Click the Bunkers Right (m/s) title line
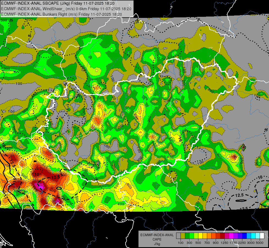Image resolution: width=269 pixels, height=248 pixels. pos(62,14)
